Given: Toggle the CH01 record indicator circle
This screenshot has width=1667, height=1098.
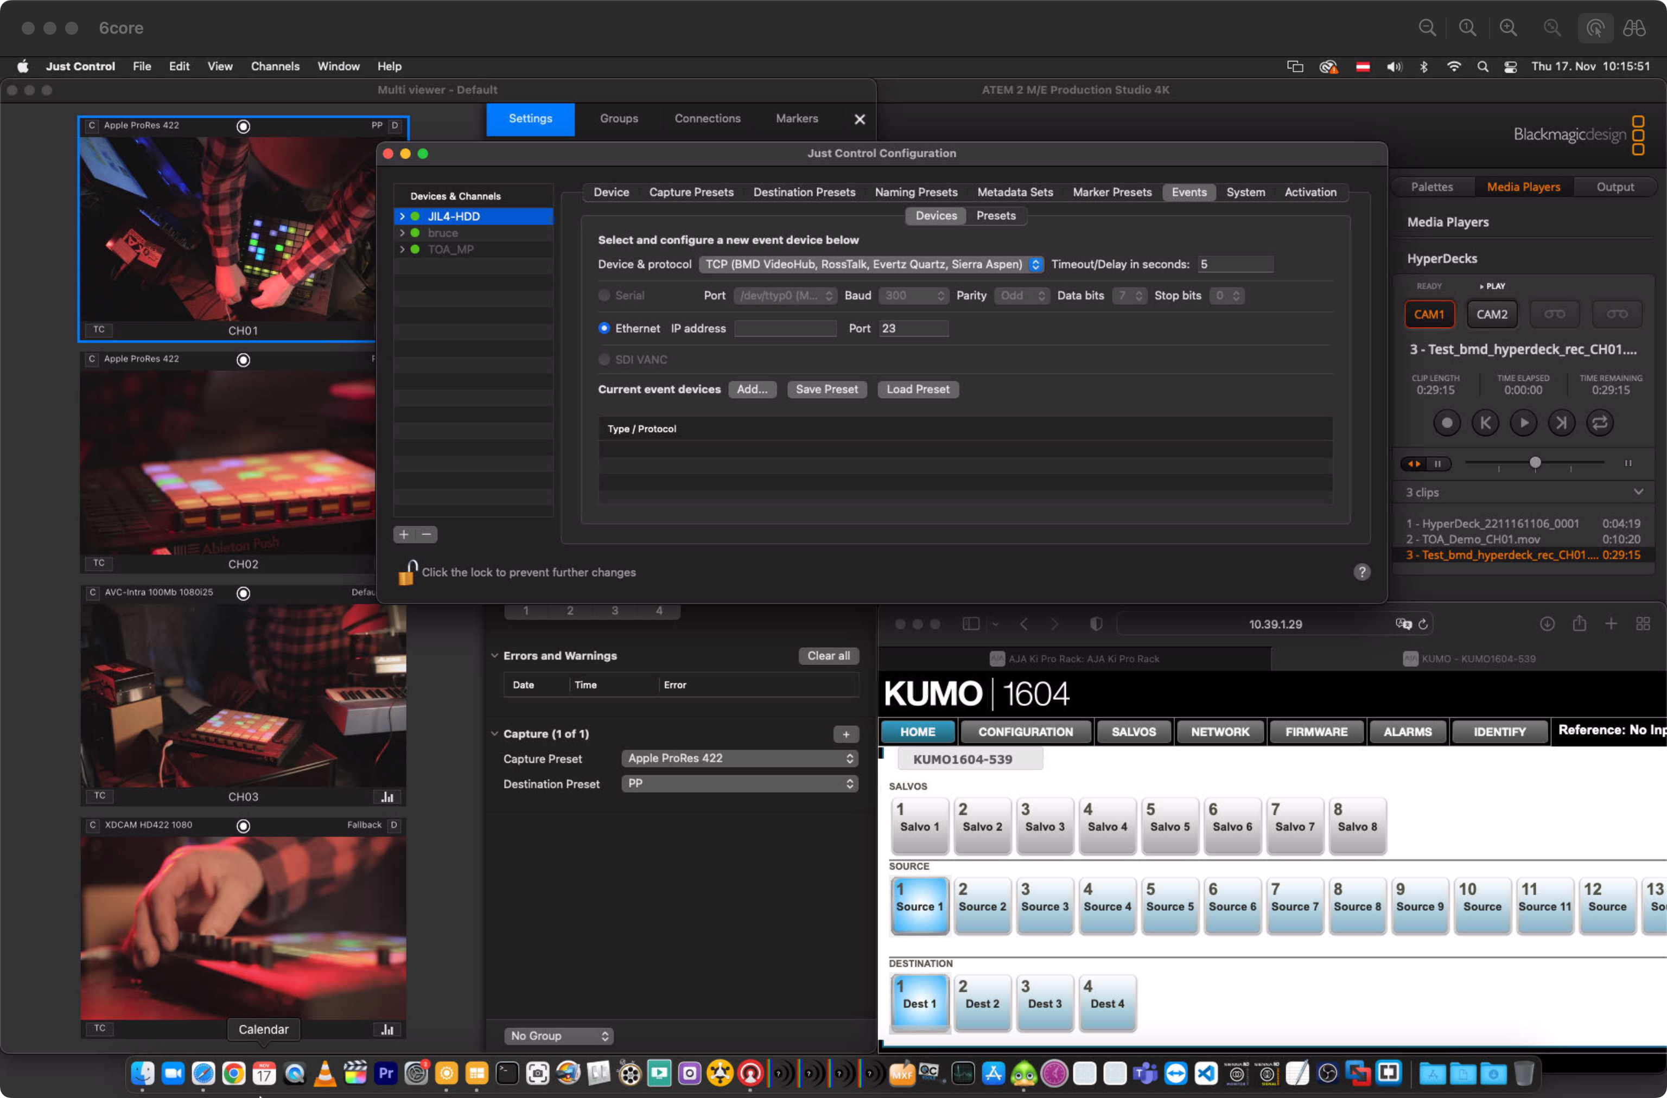Looking at the screenshot, I should coord(243,126).
